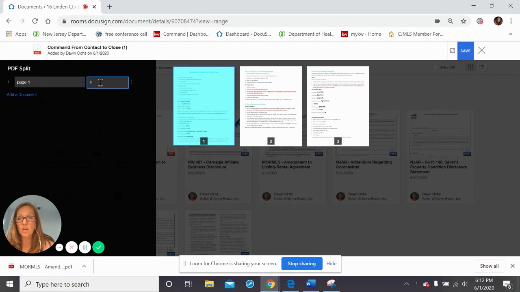This screenshot has width=520, height=292.
Task: Open File Explorer from taskbar
Action: pos(209,284)
